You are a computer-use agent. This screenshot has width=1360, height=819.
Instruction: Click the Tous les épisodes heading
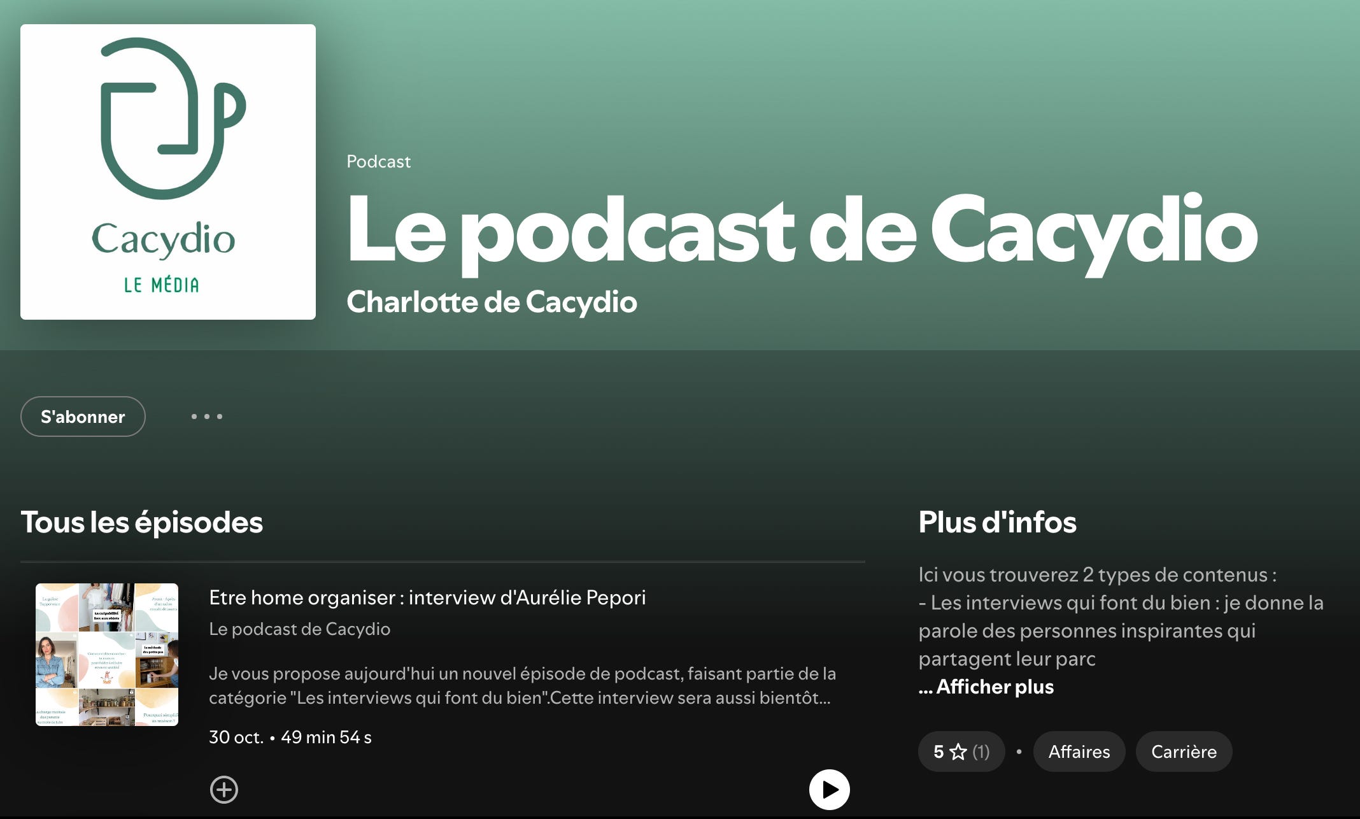coord(141,522)
